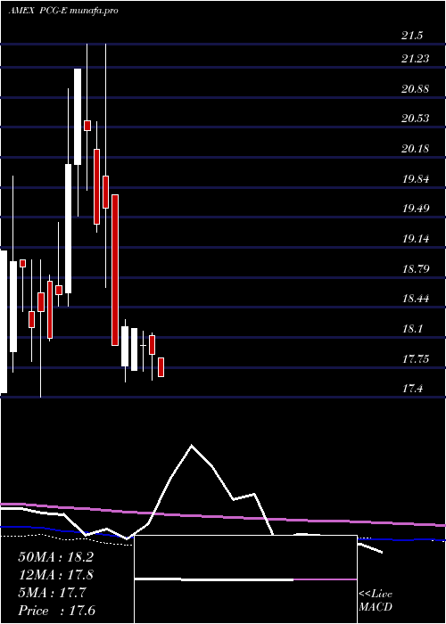Click the long red candle falling from 19.7

115,270
